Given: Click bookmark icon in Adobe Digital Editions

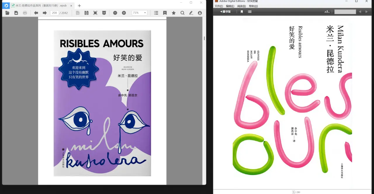Looking at the screenshot, I should pyautogui.click(x=242, y=12).
